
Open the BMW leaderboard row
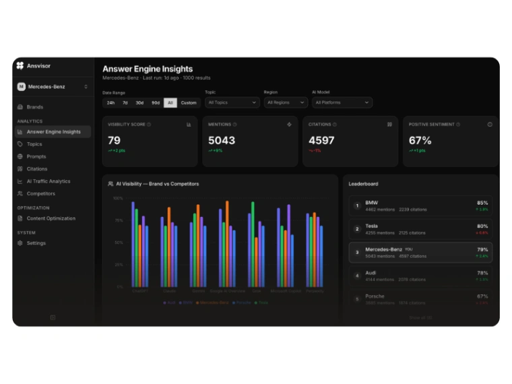[x=420, y=206]
